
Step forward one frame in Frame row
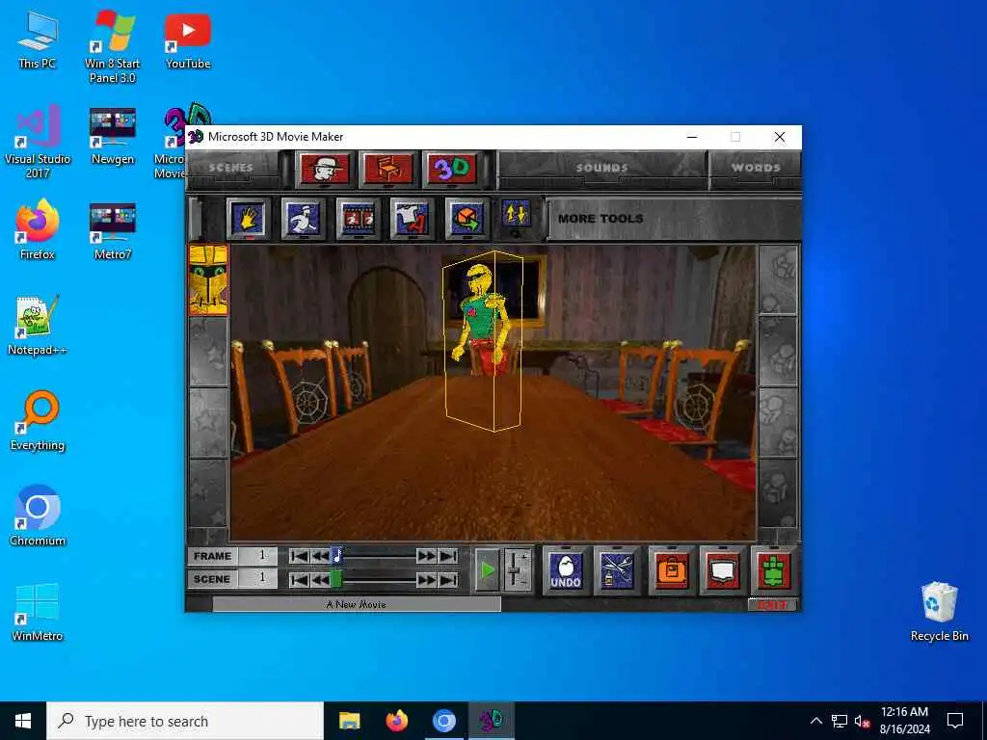tap(426, 556)
